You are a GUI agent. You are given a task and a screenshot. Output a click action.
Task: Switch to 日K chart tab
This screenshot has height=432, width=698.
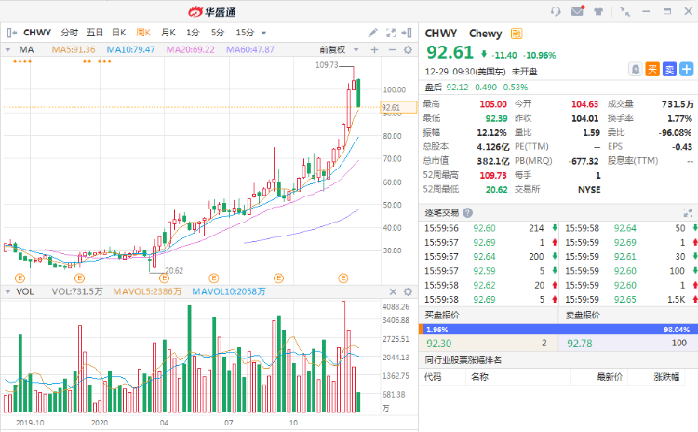pyautogui.click(x=119, y=33)
